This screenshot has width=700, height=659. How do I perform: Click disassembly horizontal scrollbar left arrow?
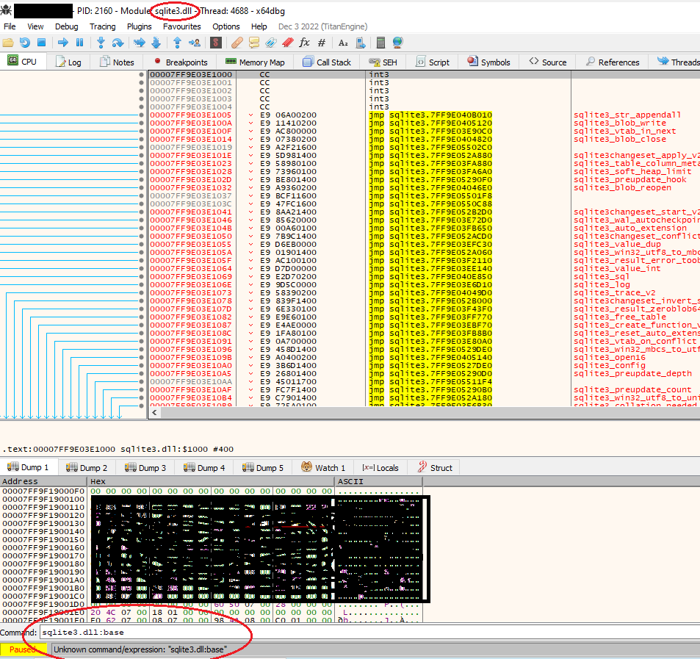pyautogui.click(x=154, y=413)
